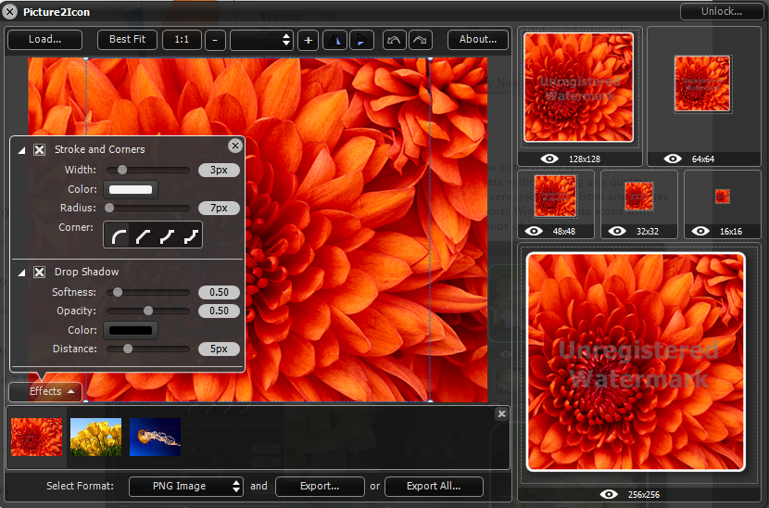
Task: Click the flip vertical icon
Action: coord(361,40)
